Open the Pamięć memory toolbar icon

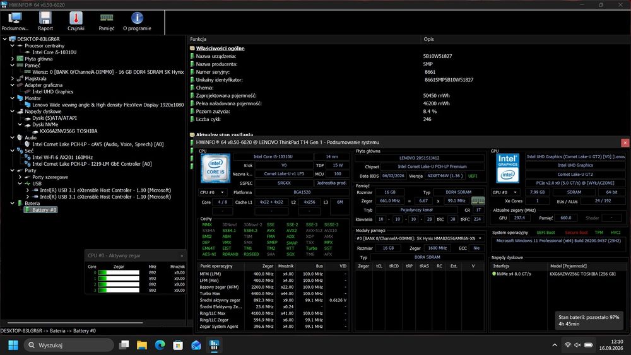[107, 21]
